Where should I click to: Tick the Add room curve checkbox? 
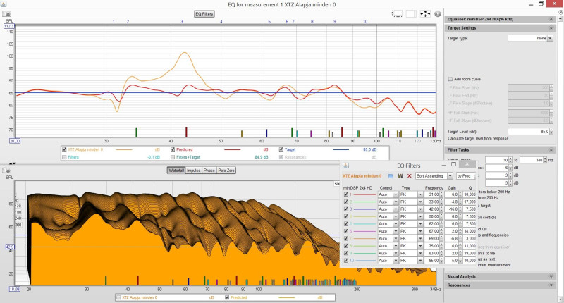[450, 79]
